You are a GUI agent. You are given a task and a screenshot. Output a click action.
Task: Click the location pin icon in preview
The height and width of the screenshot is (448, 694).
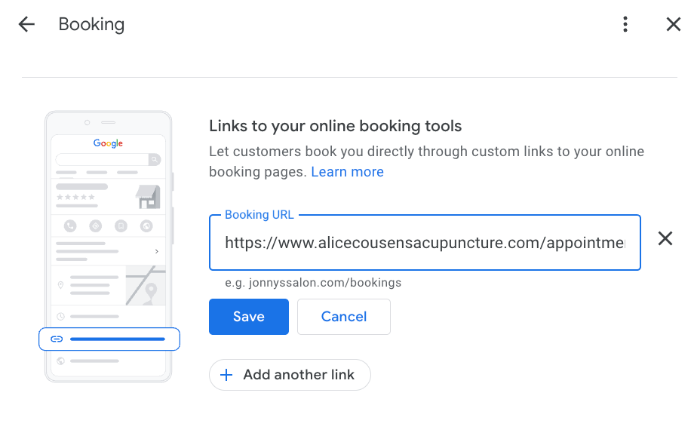(x=61, y=285)
